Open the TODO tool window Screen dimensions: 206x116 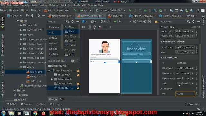(x=12, y=104)
